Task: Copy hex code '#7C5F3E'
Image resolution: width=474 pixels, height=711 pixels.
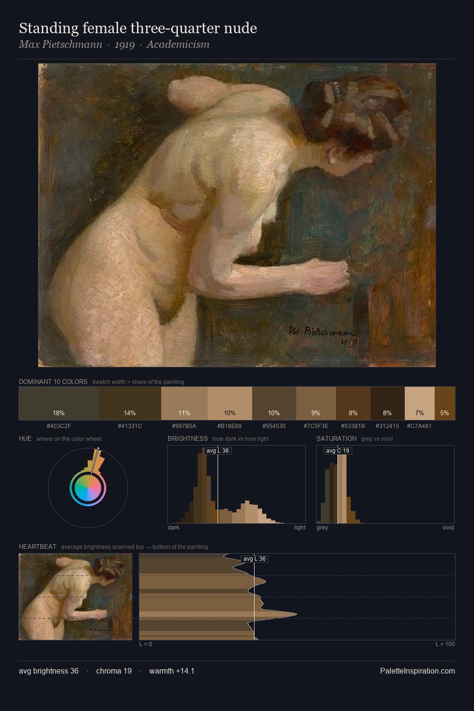Action: tap(316, 426)
